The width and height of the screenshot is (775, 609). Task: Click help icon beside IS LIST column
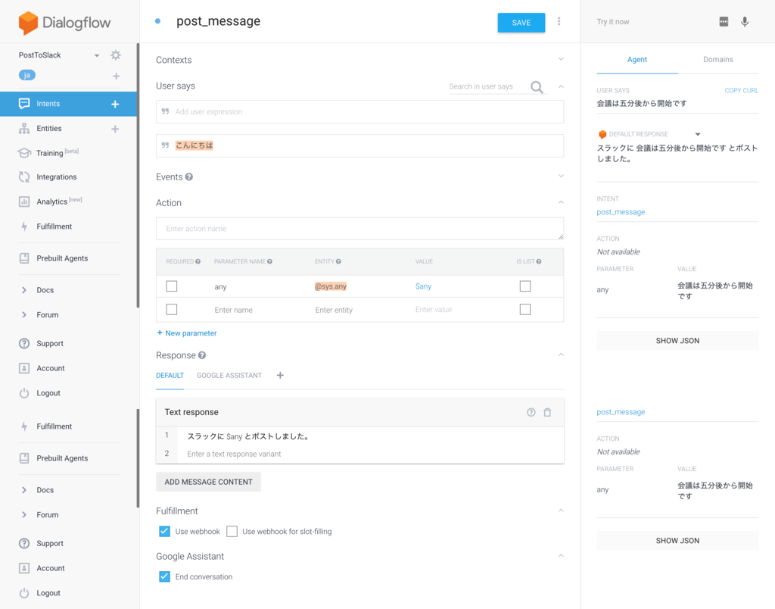point(539,261)
